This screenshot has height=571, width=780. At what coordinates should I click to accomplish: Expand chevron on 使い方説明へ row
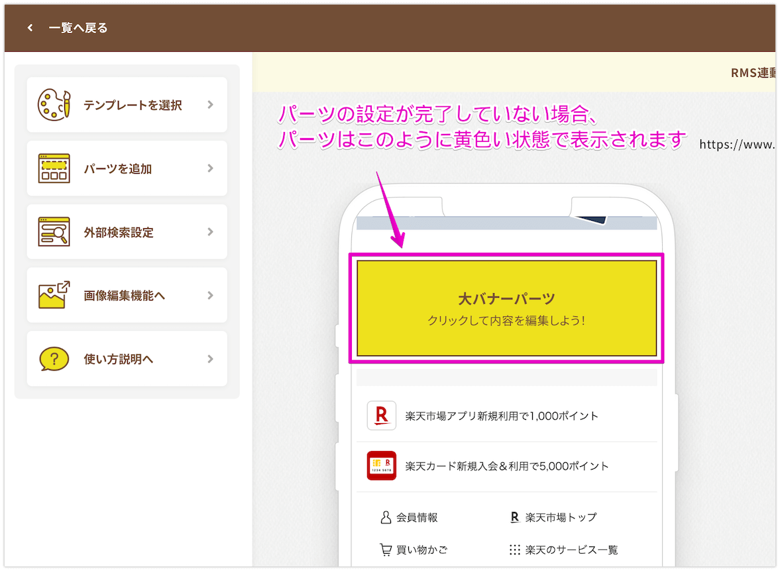(x=211, y=359)
